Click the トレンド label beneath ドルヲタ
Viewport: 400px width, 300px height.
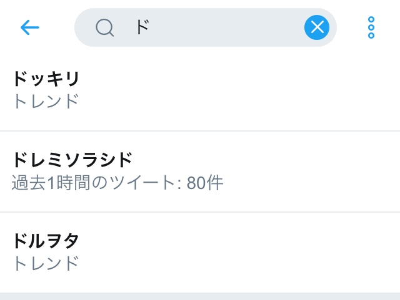tap(46, 263)
